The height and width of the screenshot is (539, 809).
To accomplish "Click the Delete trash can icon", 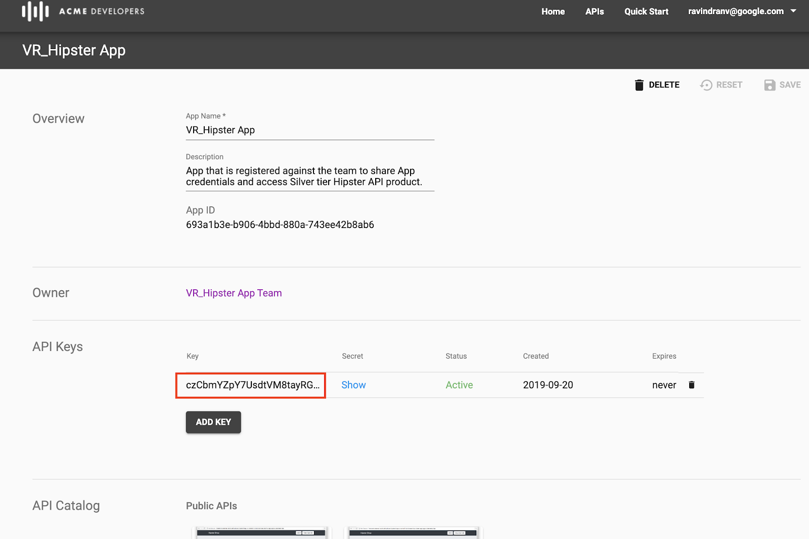I will (x=639, y=85).
